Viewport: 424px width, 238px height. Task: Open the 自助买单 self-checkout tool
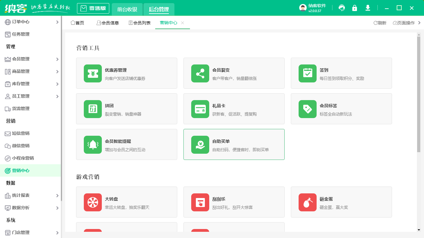point(234,144)
